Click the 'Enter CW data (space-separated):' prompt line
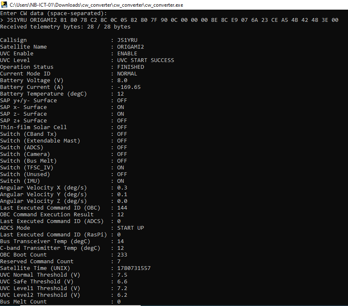The width and height of the screenshot is (348, 306). [x=54, y=13]
